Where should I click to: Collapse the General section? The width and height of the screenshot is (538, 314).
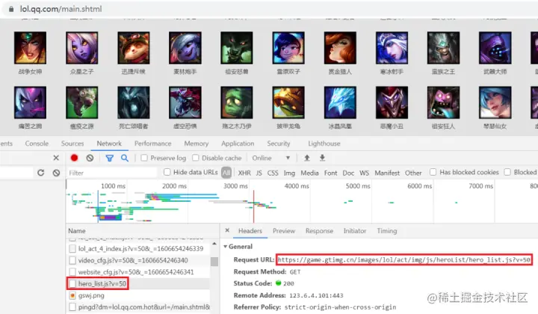click(x=226, y=247)
